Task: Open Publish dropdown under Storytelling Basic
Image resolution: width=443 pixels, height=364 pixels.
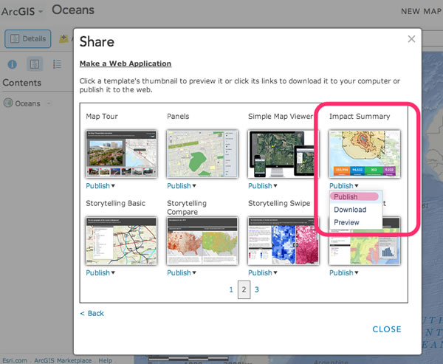Action: 100,272
